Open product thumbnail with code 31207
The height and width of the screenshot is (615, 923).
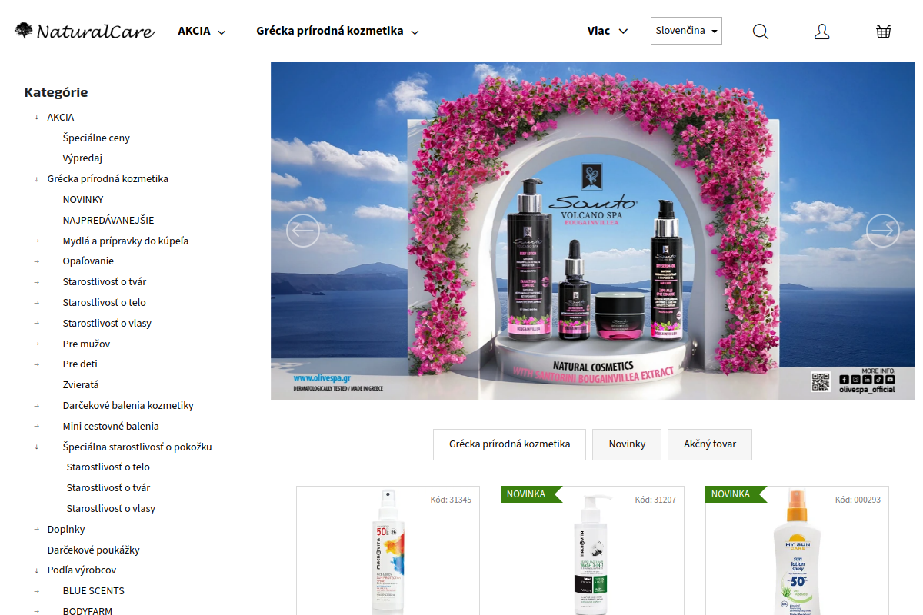click(592, 553)
